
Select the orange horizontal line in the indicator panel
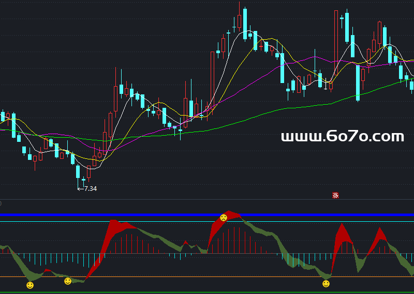click(x=207, y=276)
